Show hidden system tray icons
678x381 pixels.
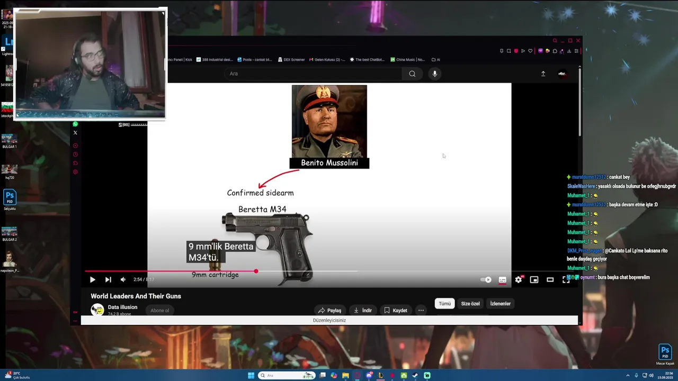(628, 376)
